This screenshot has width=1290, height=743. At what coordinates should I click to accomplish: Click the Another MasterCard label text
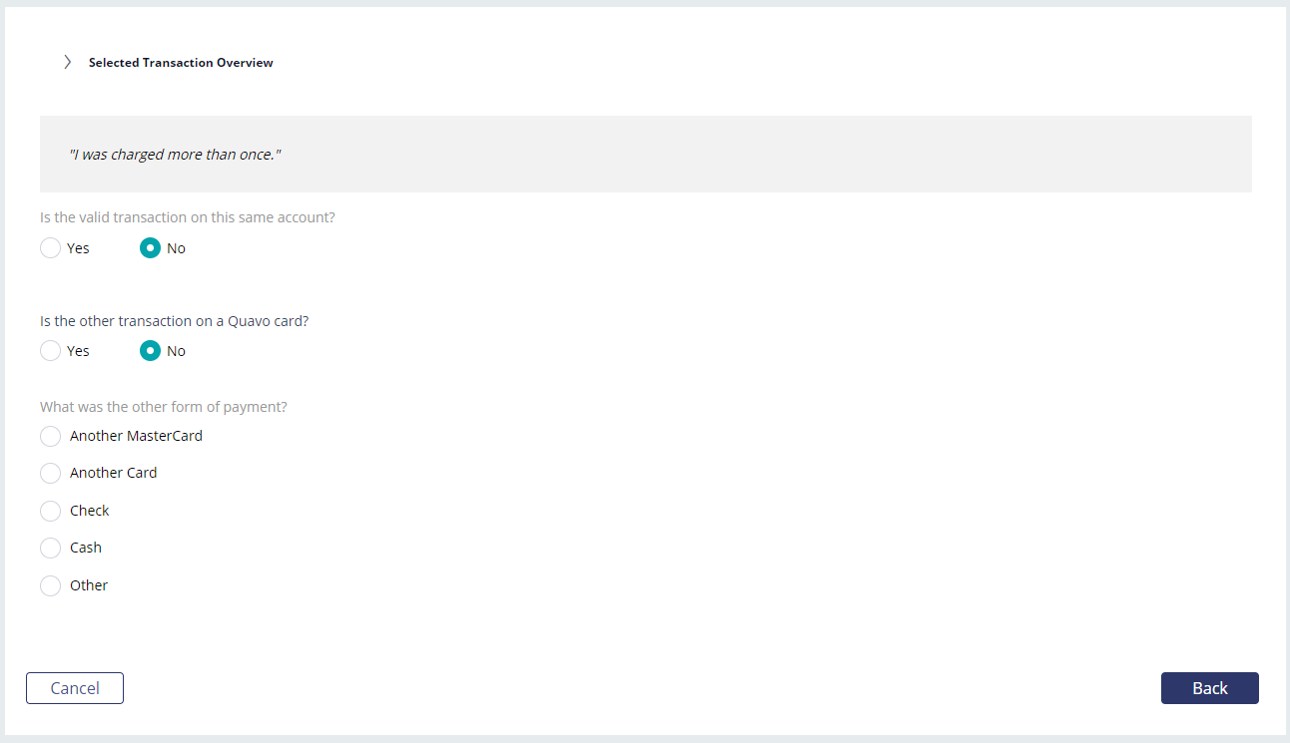(x=136, y=436)
